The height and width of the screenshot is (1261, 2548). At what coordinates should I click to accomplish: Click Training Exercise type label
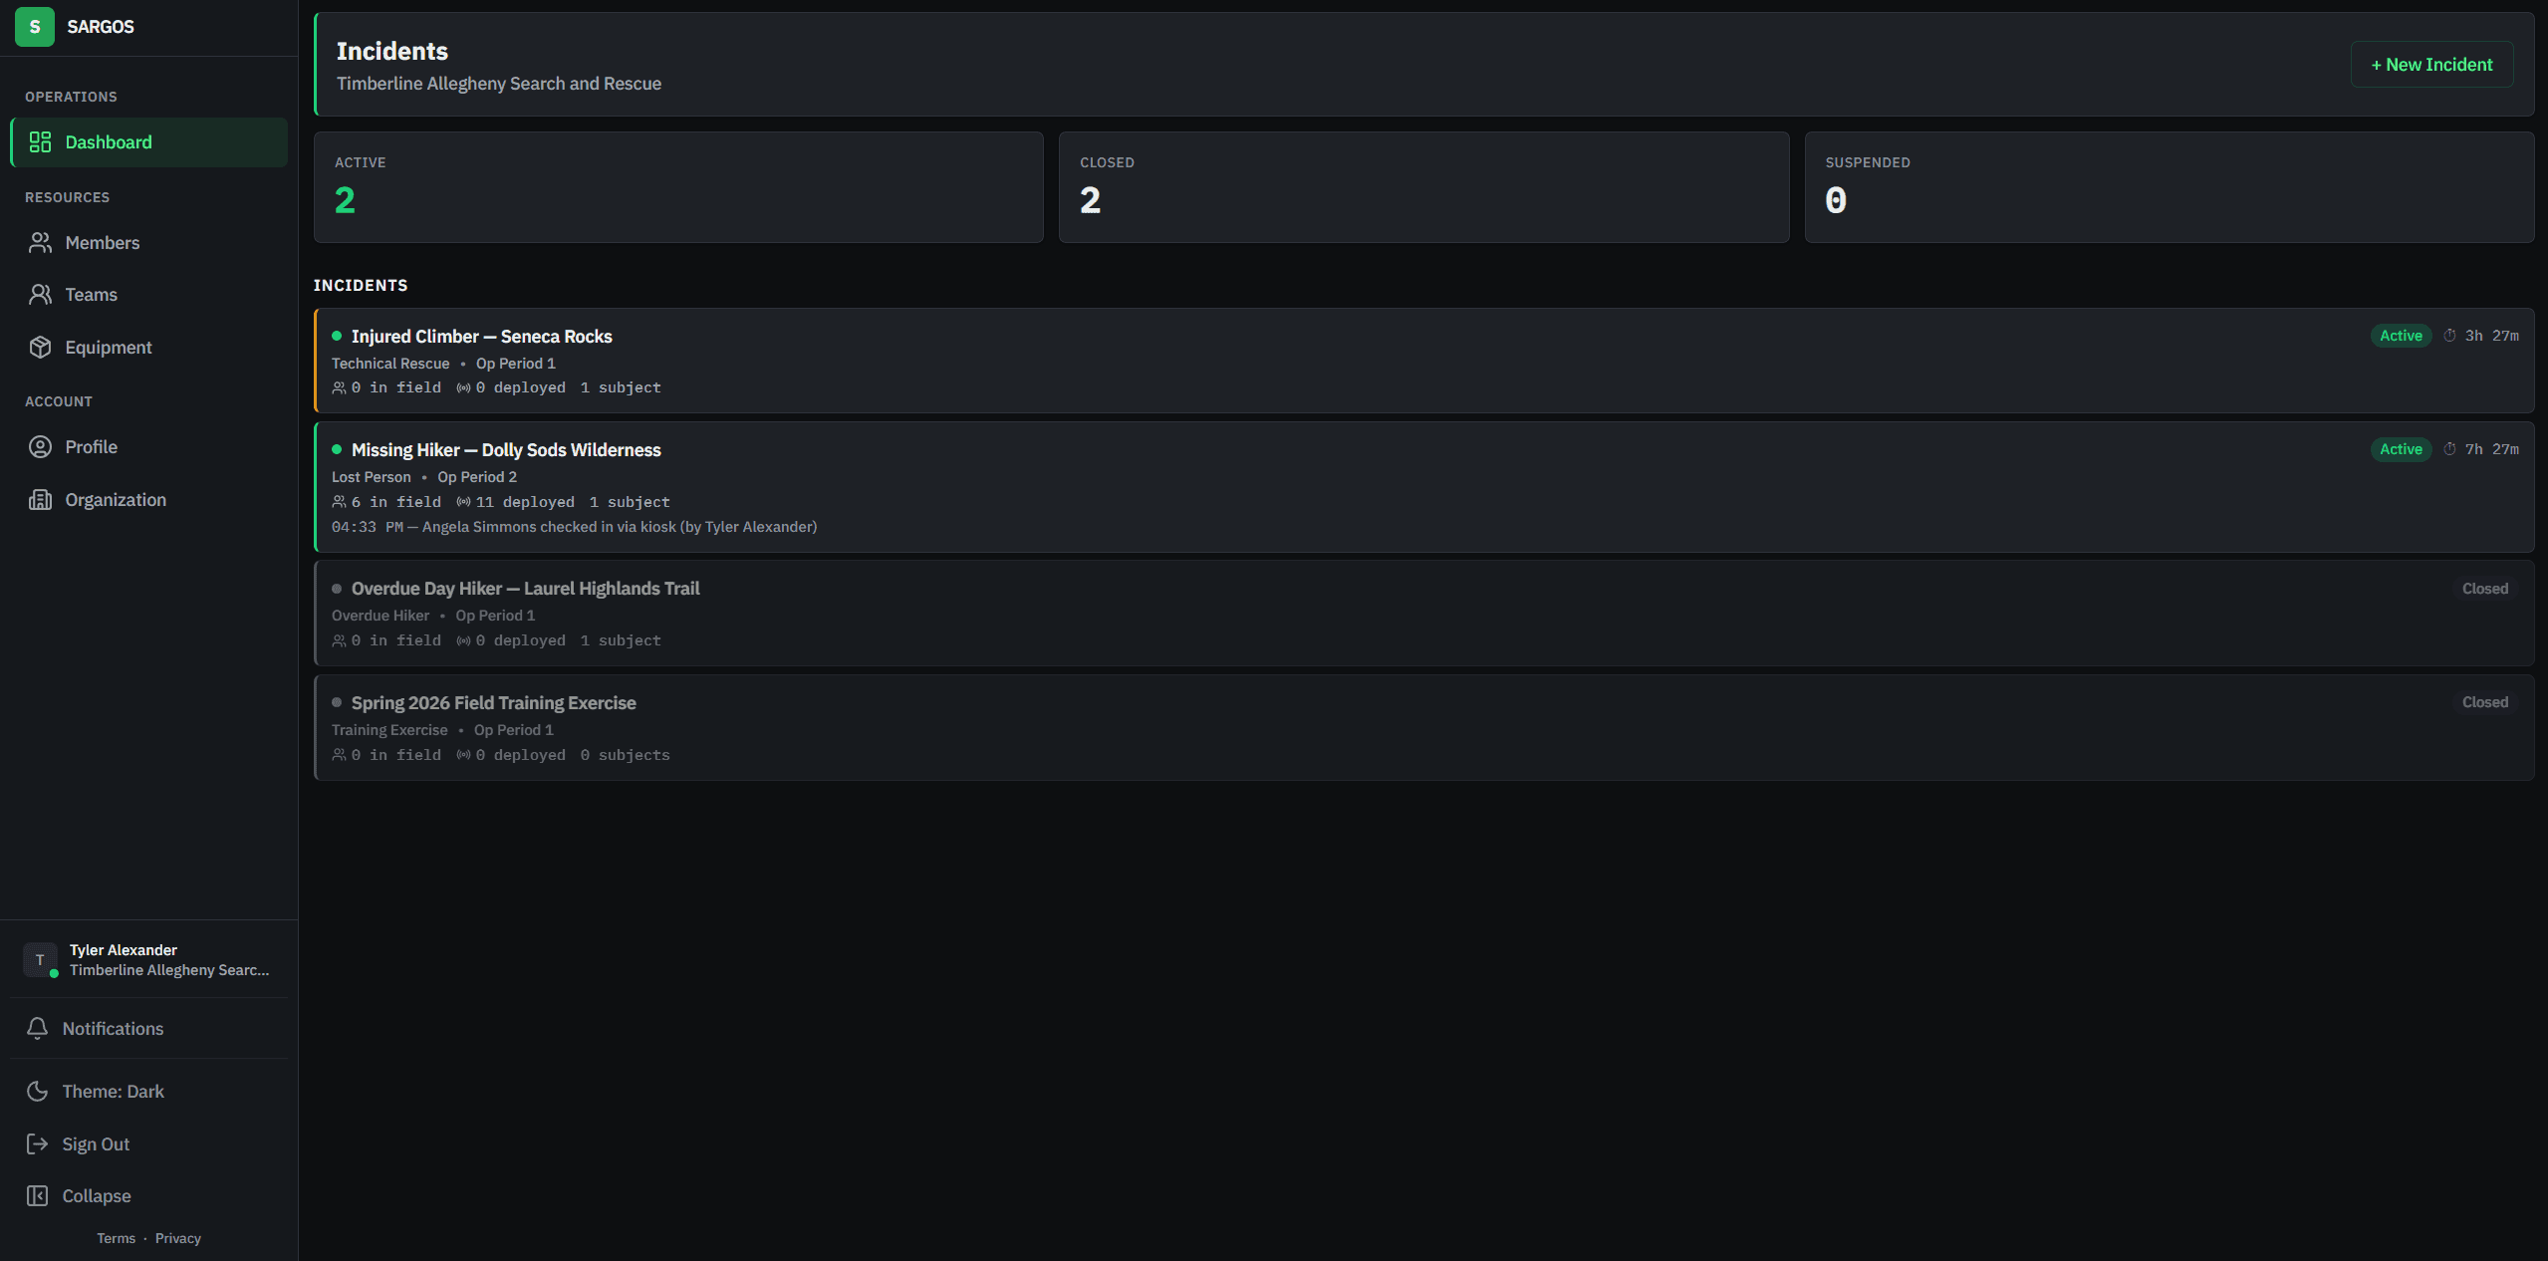click(x=389, y=730)
